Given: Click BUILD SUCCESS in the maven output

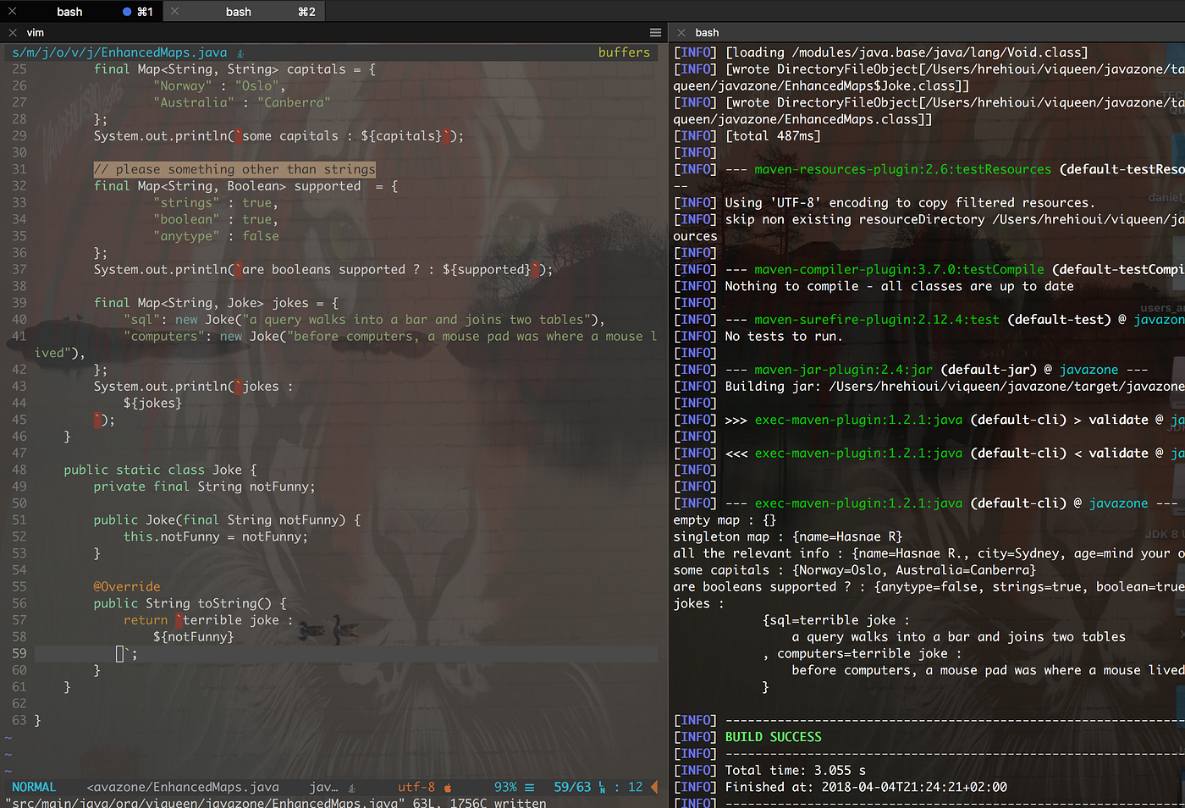Looking at the screenshot, I should pos(773,736).
